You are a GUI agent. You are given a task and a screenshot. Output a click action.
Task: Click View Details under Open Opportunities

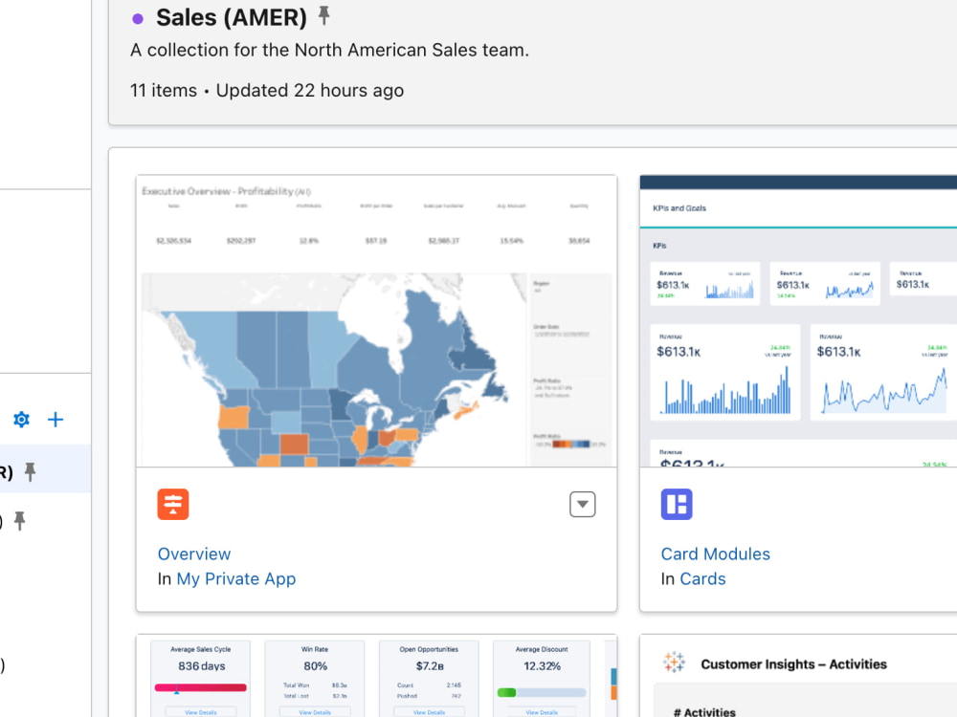(x=429, y=712)
